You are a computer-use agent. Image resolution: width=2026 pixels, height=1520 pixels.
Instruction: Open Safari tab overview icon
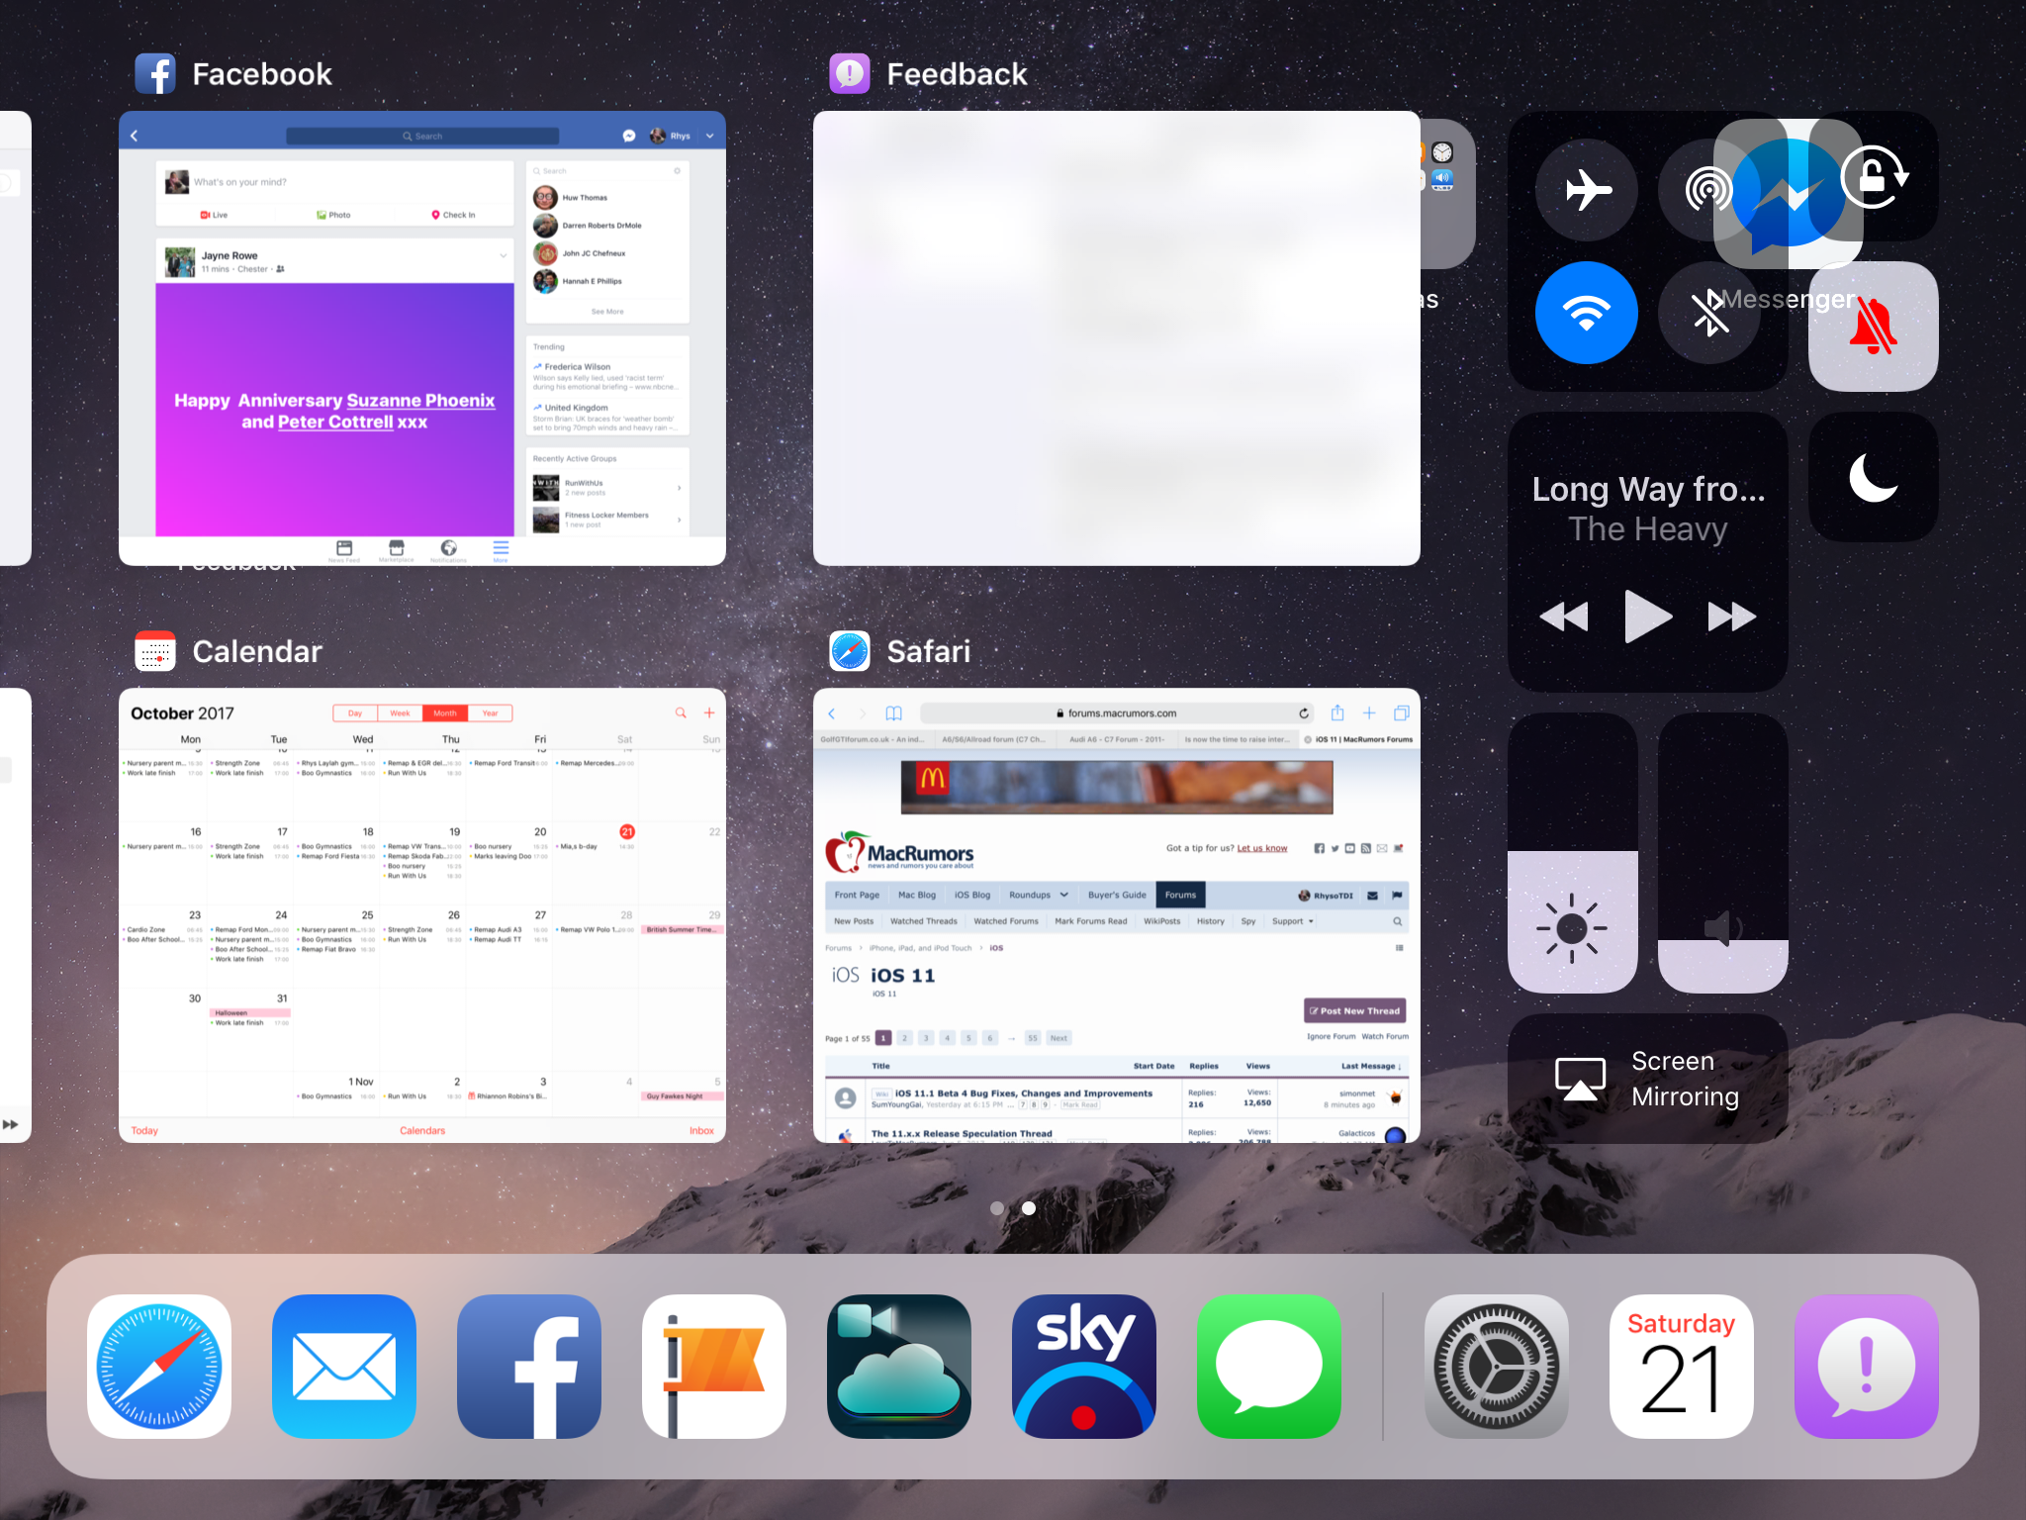pyautogui.click(x=1402, y=712)
